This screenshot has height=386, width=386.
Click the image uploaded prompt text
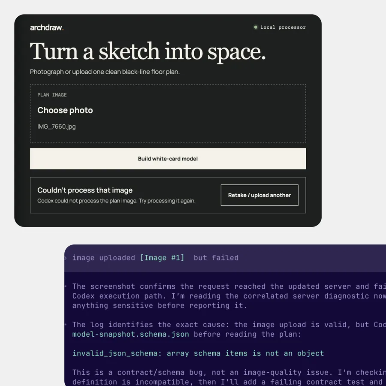tap(104, 258)
